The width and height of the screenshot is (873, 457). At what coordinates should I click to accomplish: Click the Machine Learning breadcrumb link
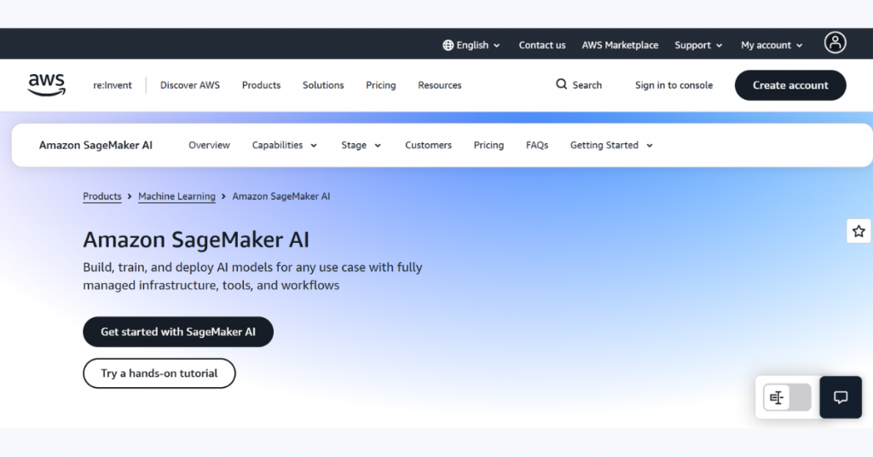pyautogui.click(x=176, y=196)
